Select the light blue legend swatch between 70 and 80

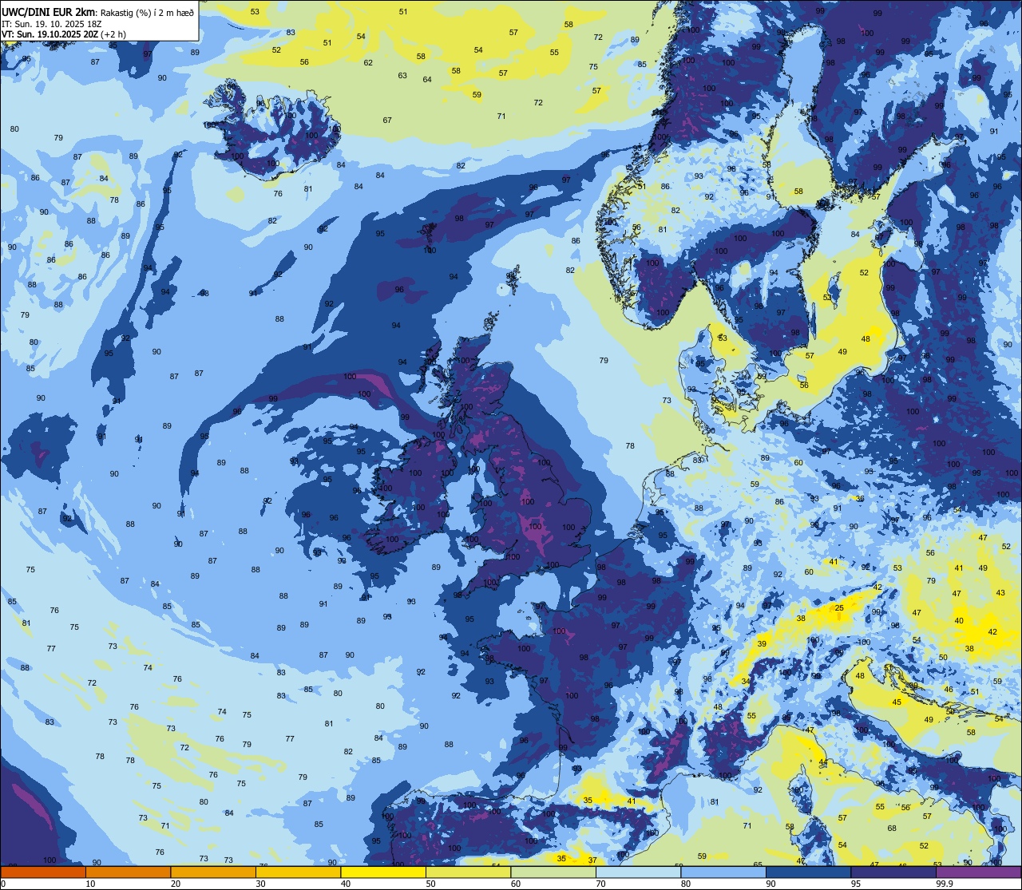(x=638, y=872)
